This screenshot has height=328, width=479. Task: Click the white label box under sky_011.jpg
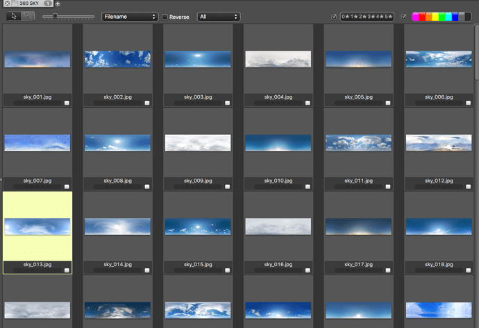point(388,187)
